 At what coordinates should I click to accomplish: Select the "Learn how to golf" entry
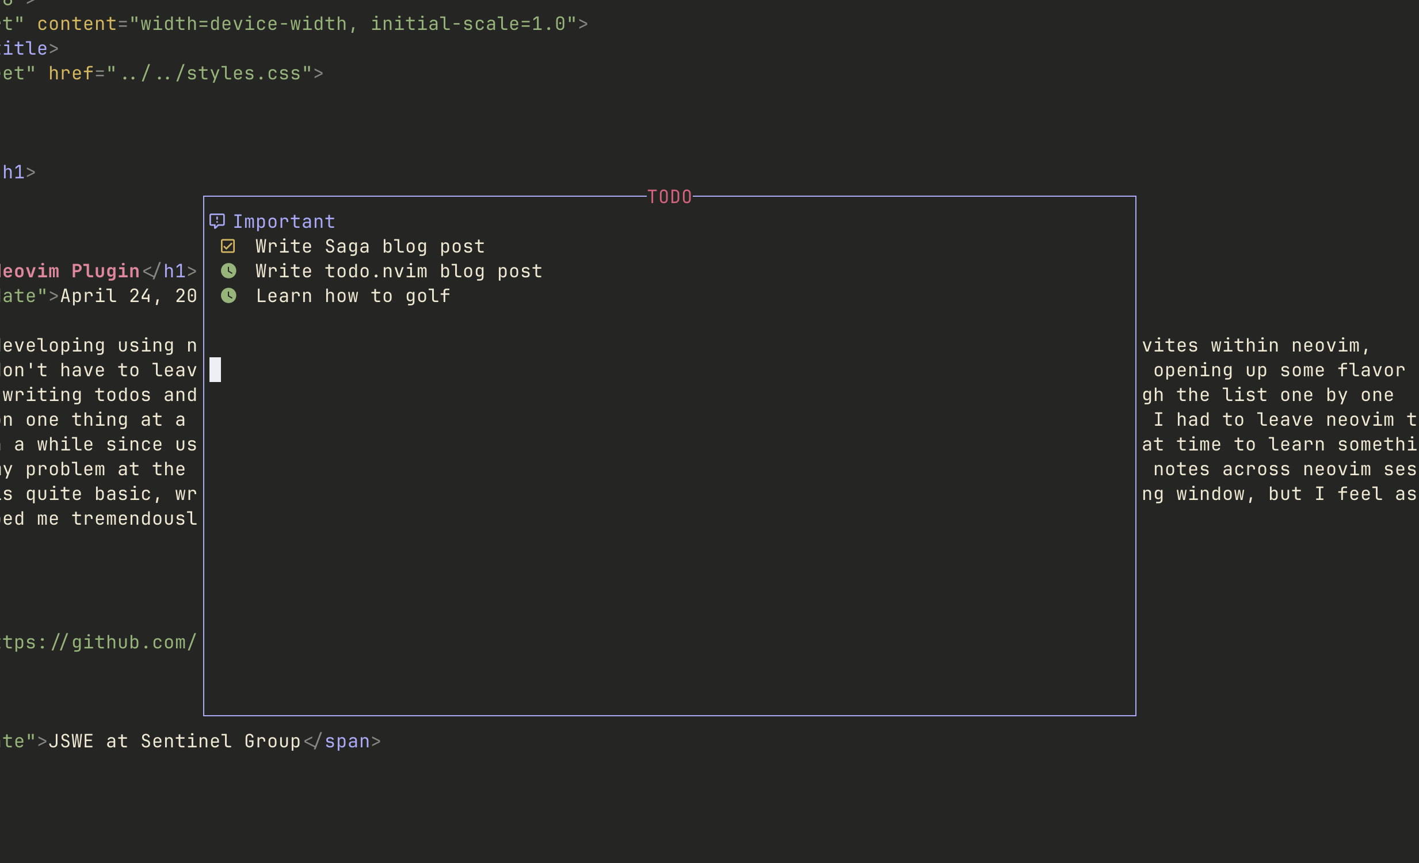(x=352, y=296)
